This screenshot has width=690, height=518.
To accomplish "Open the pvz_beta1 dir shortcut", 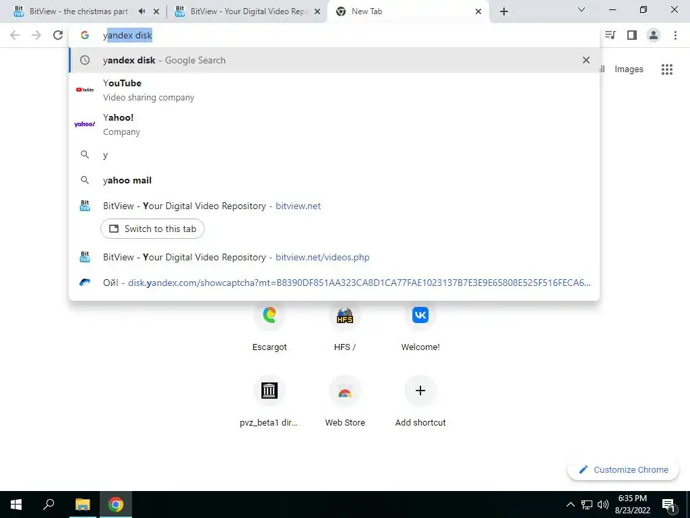I will [x=270, y=403].
